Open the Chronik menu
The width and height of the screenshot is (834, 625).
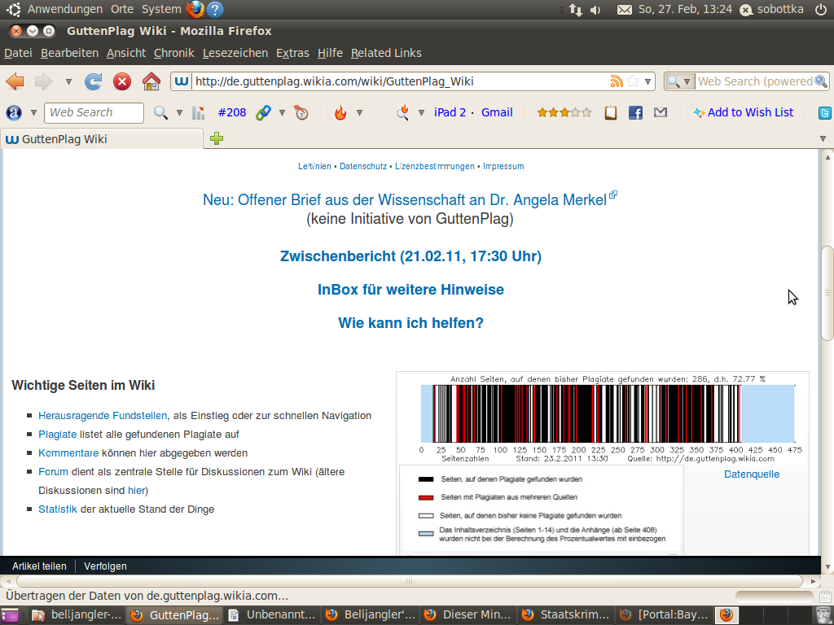[x=174, y=53]
